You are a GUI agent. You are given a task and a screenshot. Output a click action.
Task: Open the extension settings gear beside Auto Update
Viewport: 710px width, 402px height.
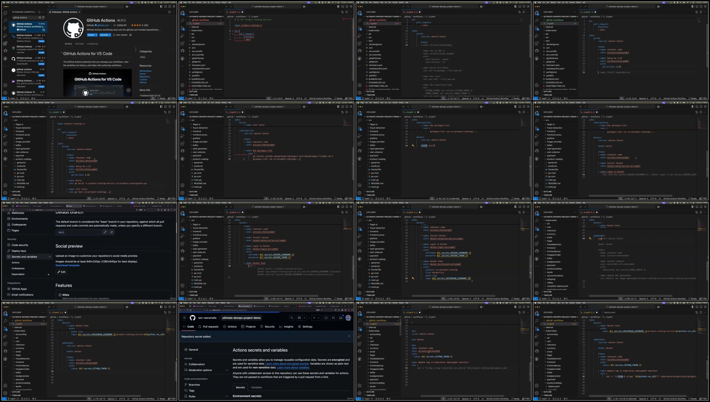pyautogui.click(x=131, y=35)
